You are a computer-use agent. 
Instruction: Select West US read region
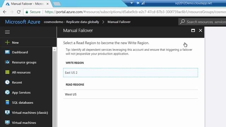pos(131,94)
